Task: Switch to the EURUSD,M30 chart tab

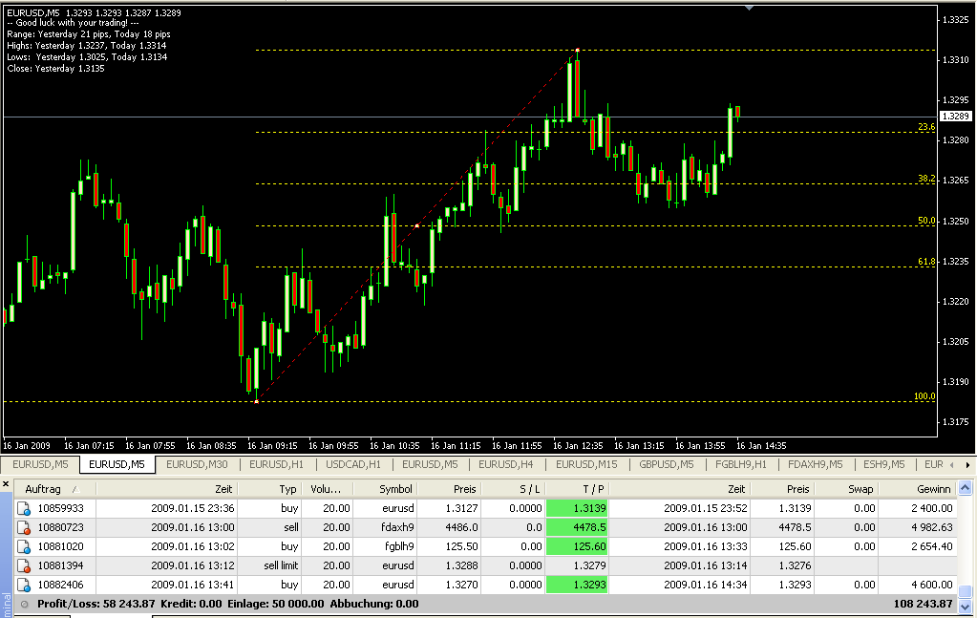Action: pos(197,465)
